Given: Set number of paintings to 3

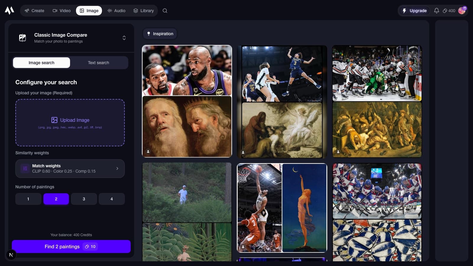Looking at the screenshot, I should coord(84,199).
